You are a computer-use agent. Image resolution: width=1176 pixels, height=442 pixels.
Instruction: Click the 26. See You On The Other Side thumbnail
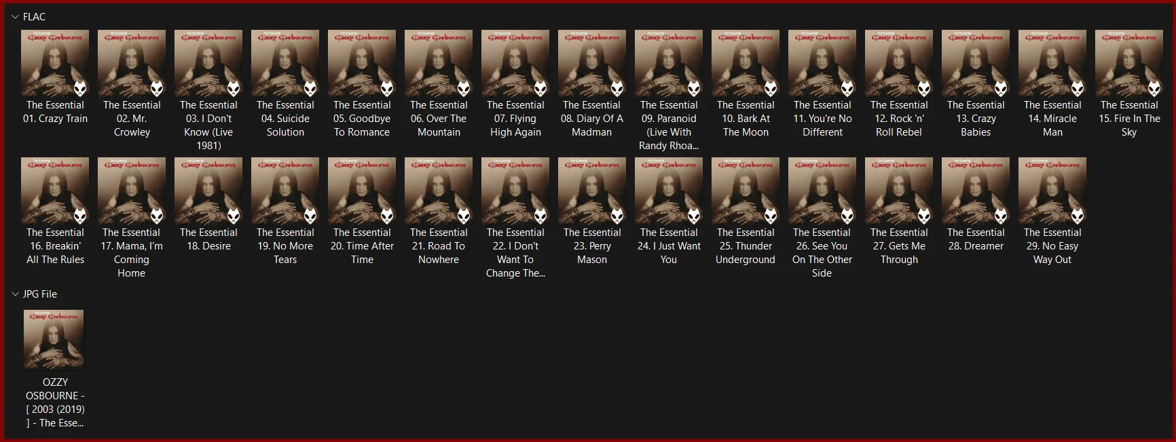pyautogui.click(x=822, y=191)
